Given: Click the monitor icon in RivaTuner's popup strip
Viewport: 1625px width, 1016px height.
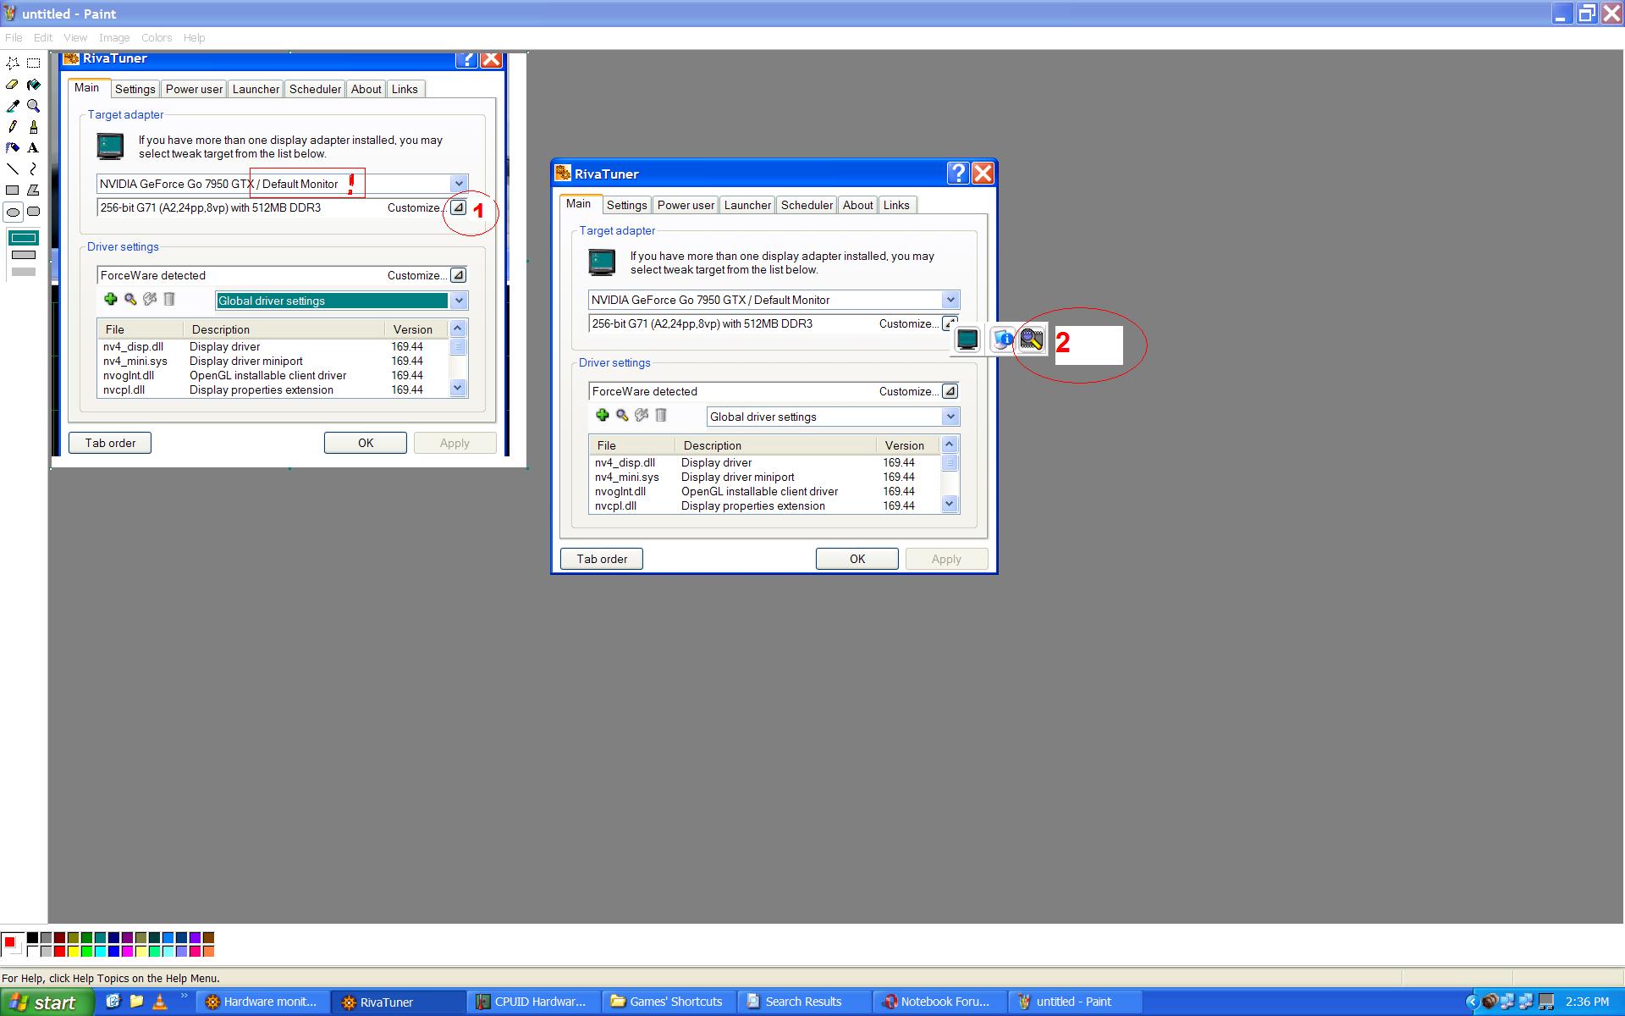Looking at the screenshot, I should click(967, 340).
